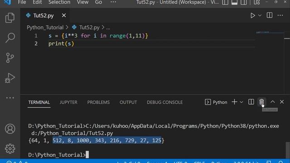
Task: Switch to the PROBLEMS panel tab
Action: coord(98,102)
